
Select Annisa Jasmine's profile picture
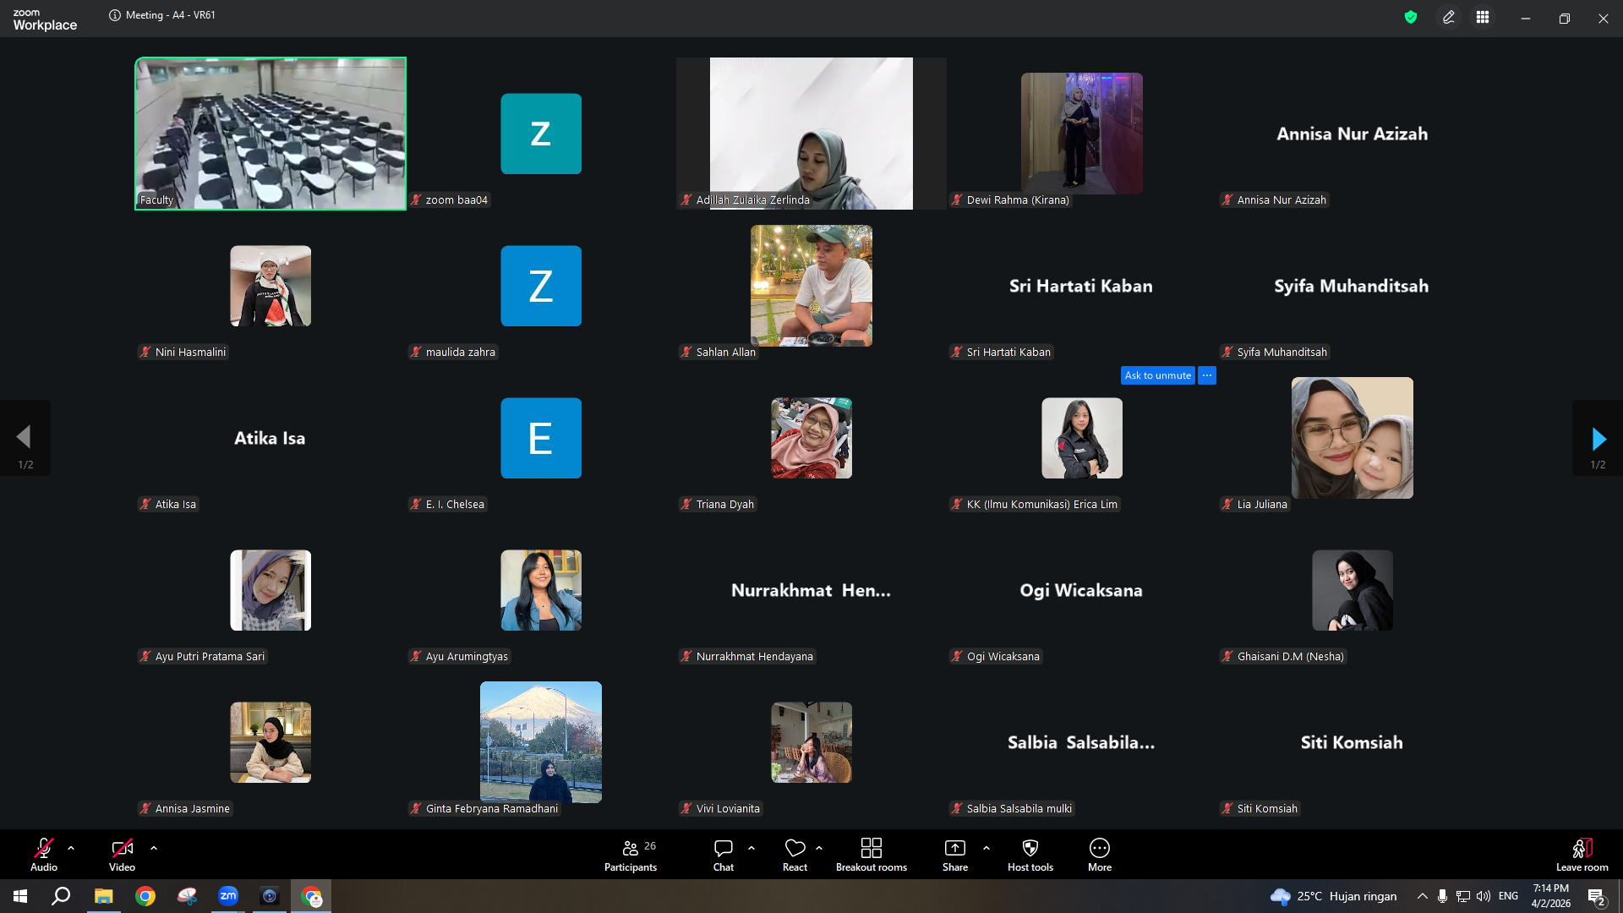(270, 742)
